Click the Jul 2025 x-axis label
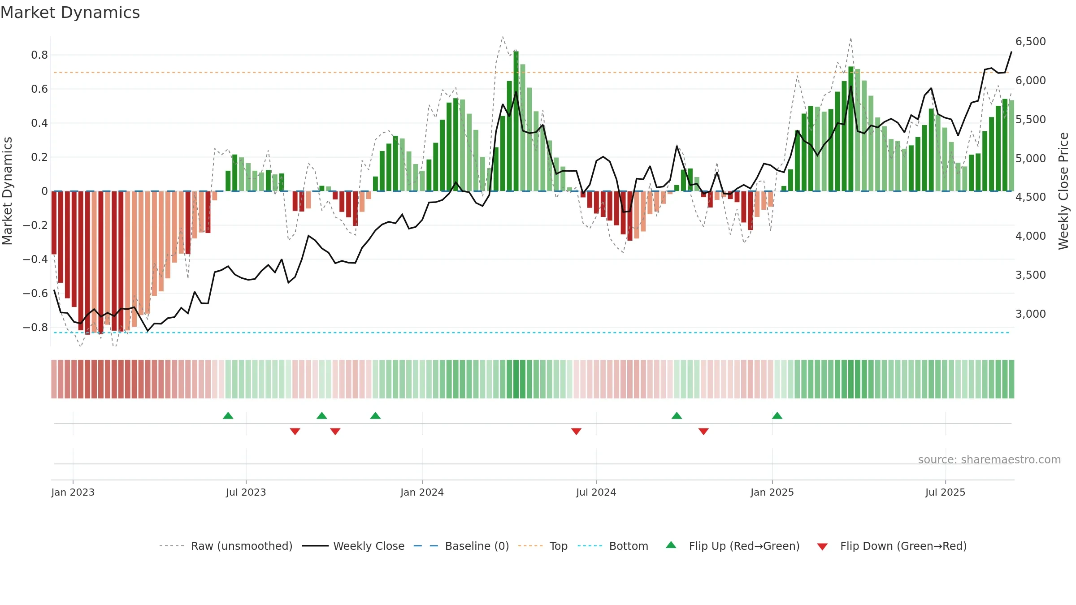 pos(945,492)
